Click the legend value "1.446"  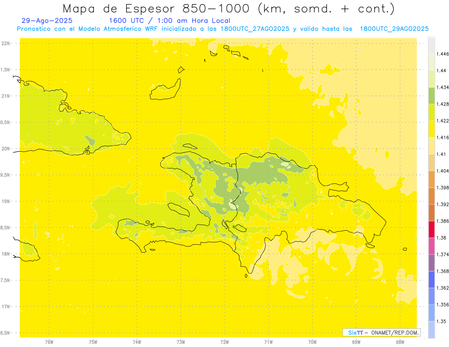pyautogui.click(x=443, y=54)
